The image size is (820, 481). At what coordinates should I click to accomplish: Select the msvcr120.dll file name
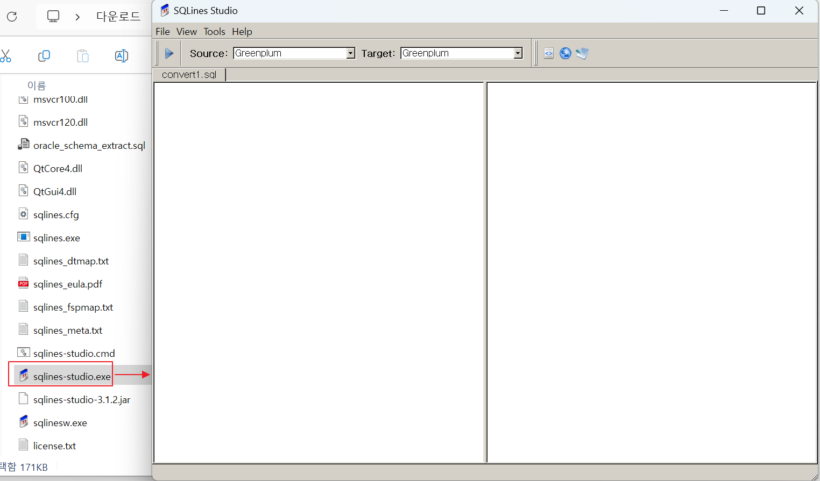[60, 123]
